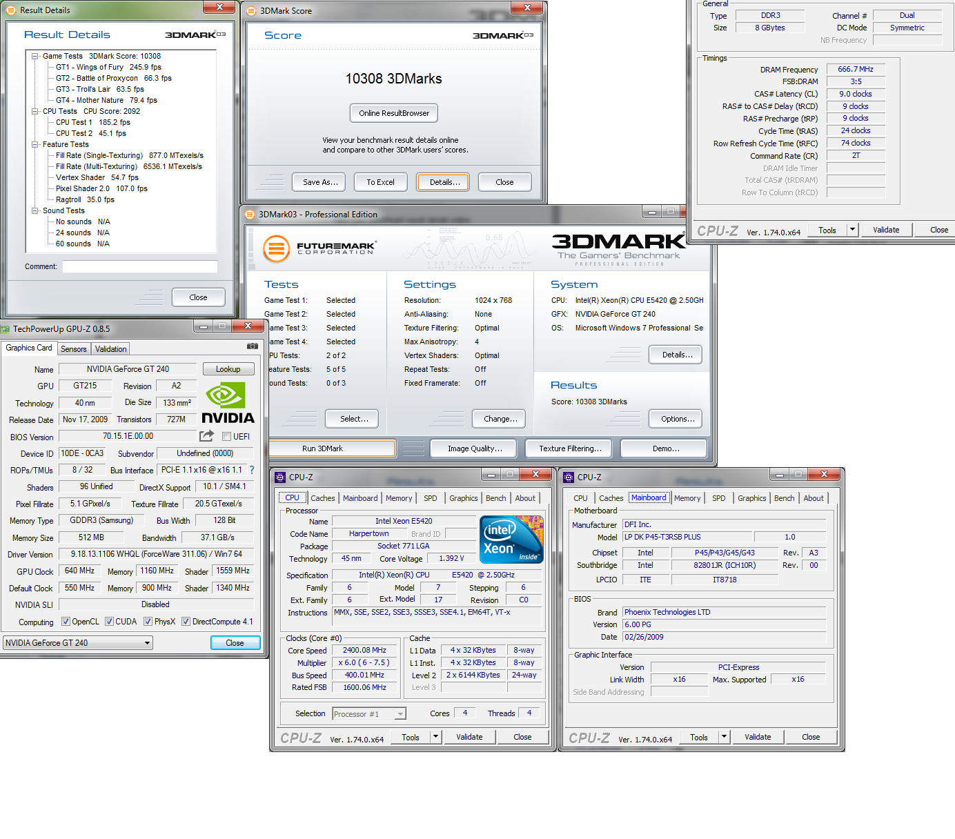
Task: Click into the Comment input field
Action: coord(140,267)
